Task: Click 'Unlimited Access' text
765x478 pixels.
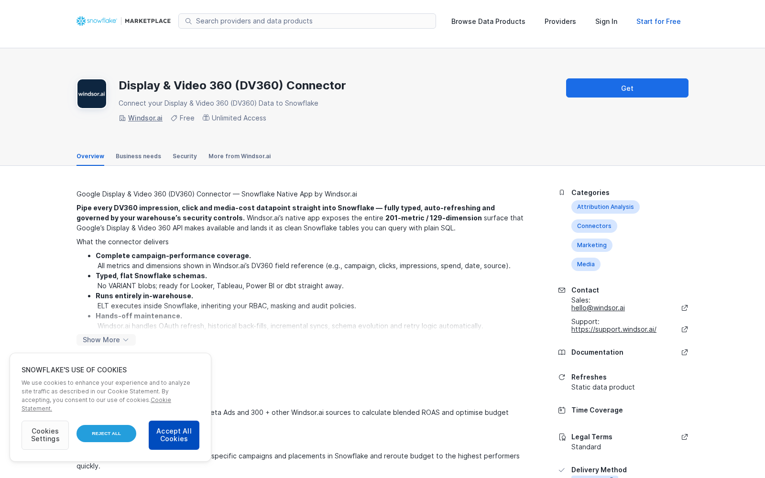Action: tap(239, 118)
